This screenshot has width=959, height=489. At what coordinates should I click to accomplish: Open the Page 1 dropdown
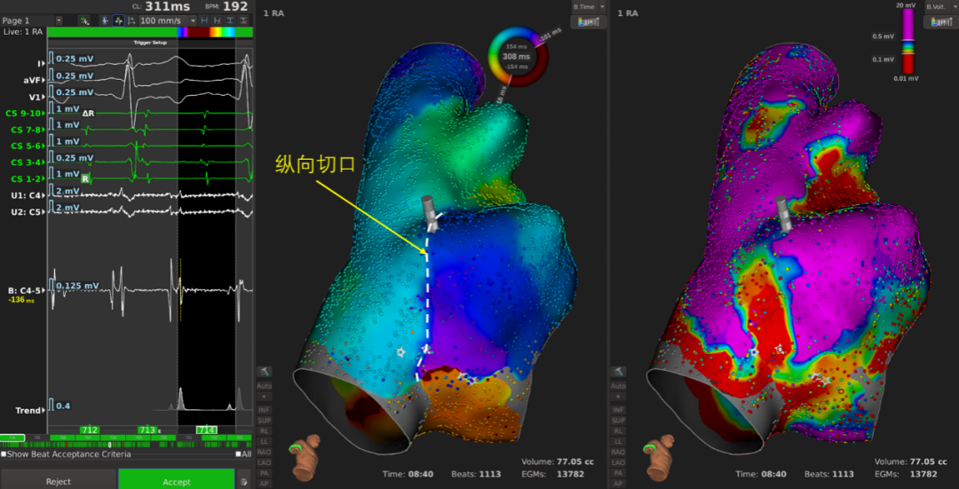(x=59, y=20)
